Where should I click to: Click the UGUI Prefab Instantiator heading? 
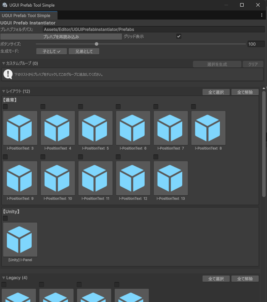tap(28, 23)
